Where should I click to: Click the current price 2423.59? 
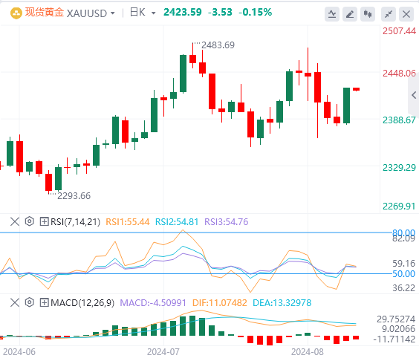[x=183, y=13]
